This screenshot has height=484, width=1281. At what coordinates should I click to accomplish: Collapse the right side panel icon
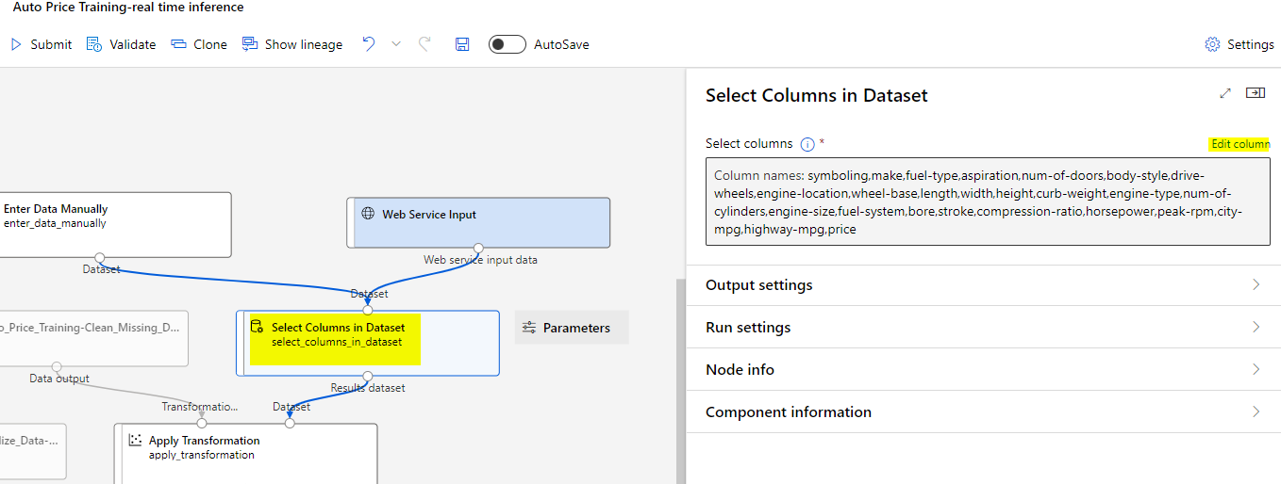(1255, 93)
